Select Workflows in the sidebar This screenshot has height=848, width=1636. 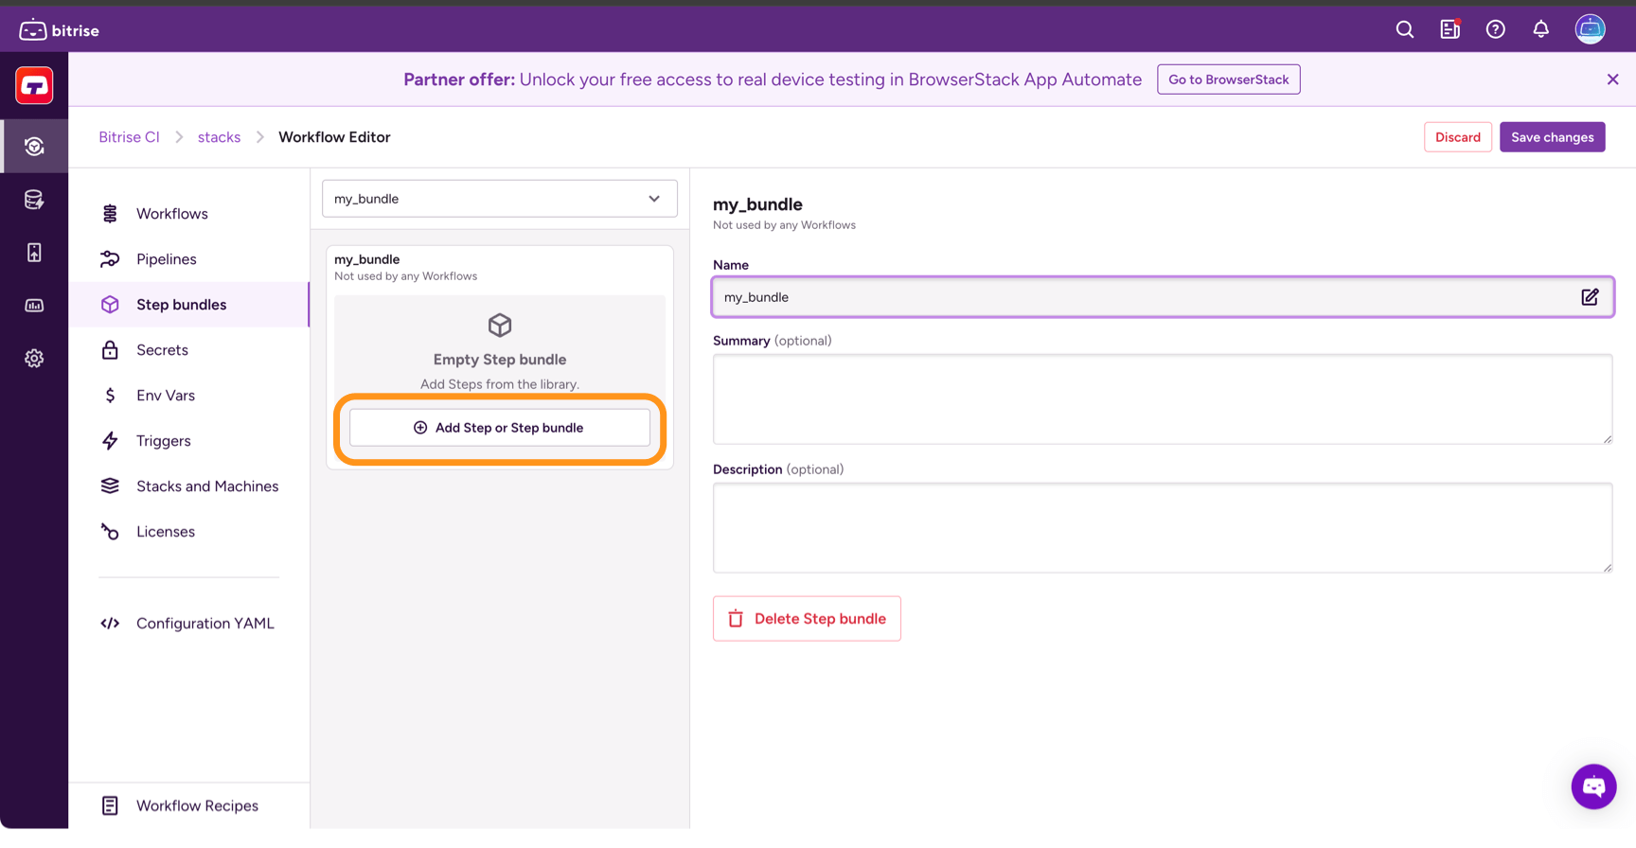coord(171,214)
